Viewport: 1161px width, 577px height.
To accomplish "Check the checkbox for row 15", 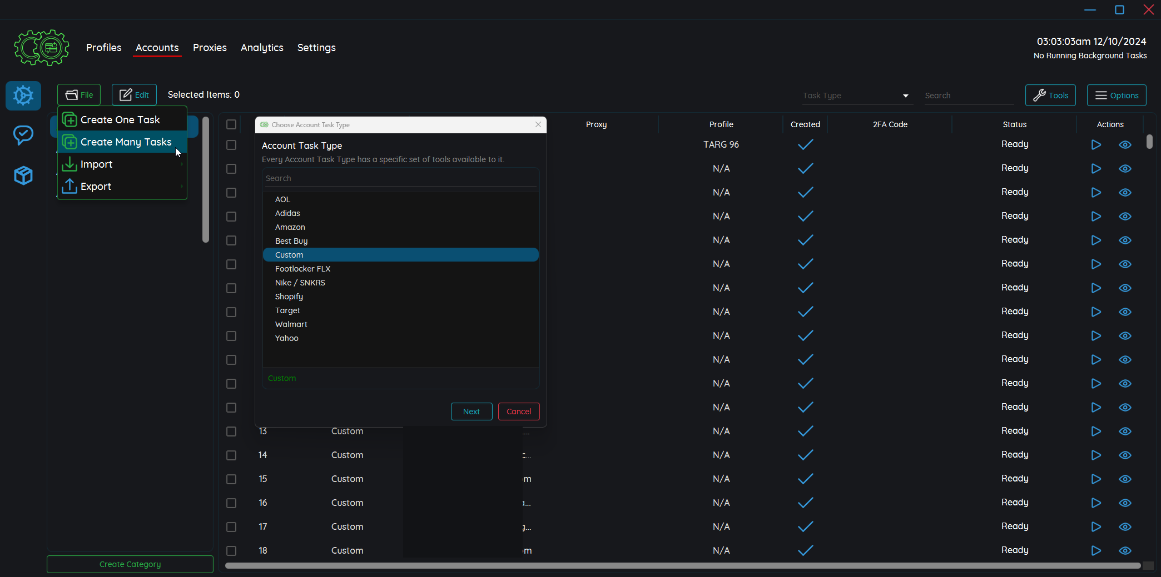I will coord(231,479).
